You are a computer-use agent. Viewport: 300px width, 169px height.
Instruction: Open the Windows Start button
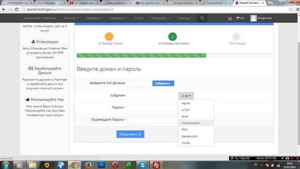point(6,165)
